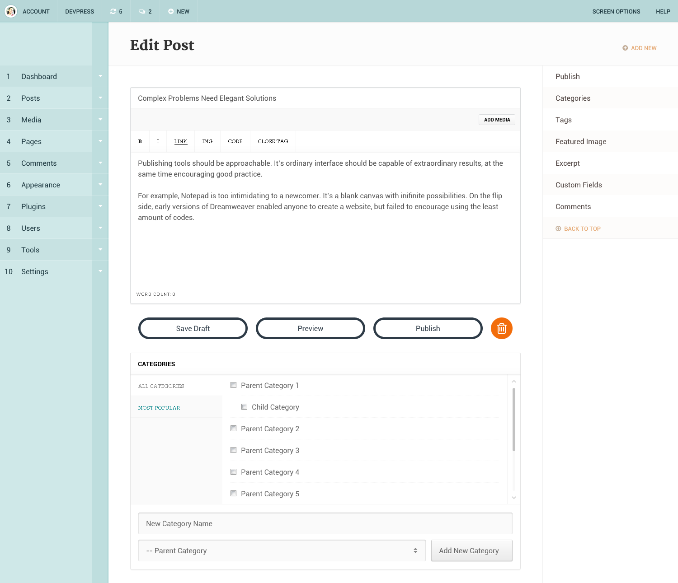Jump to Featured Image section
Viewport: 678px width, 583px height.
point(610,141)
